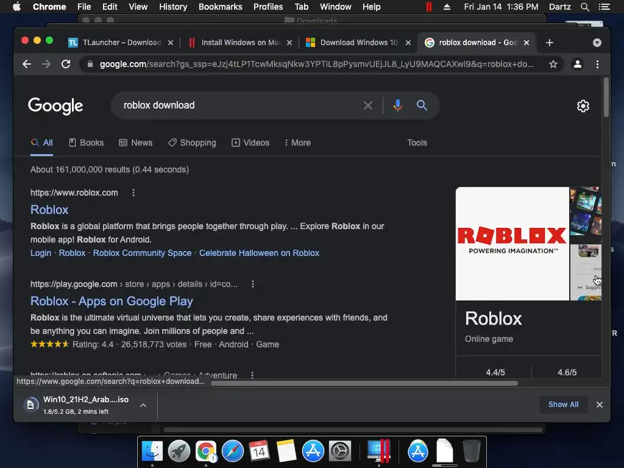Bookmark this page with the star icon
This screenshot has height=468, width=624.
[x=553, y=64]
